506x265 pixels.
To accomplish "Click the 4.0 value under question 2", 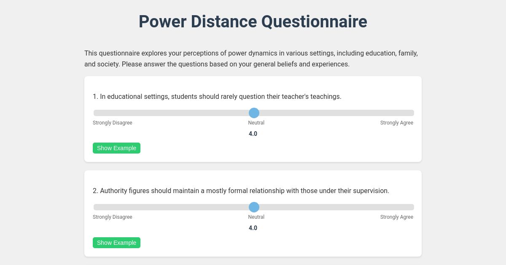I will pos(253,228).
